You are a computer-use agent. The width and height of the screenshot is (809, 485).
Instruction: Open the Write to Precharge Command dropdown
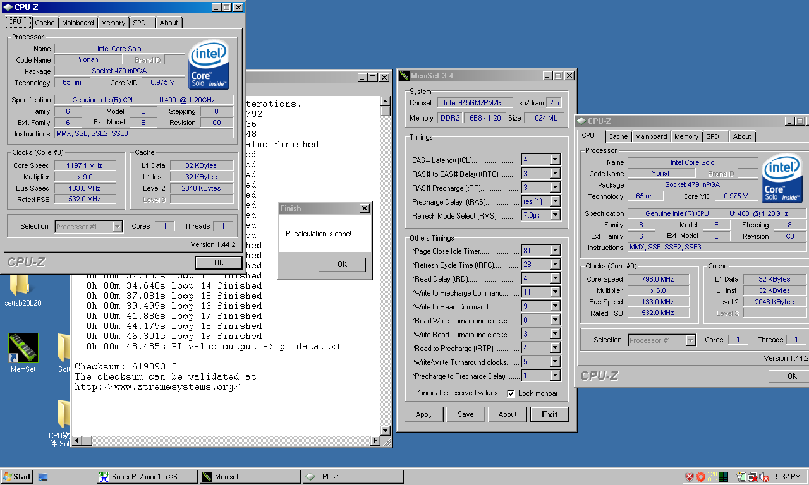coord(555,292)
